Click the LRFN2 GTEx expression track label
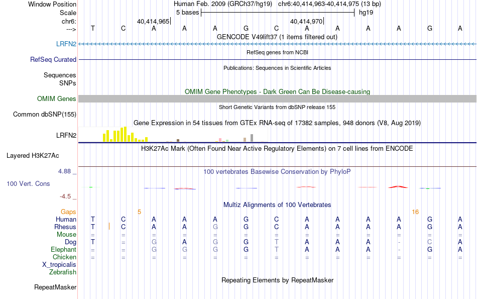Image resolution: width=477 pixels, height=299 pixels. 66,135
